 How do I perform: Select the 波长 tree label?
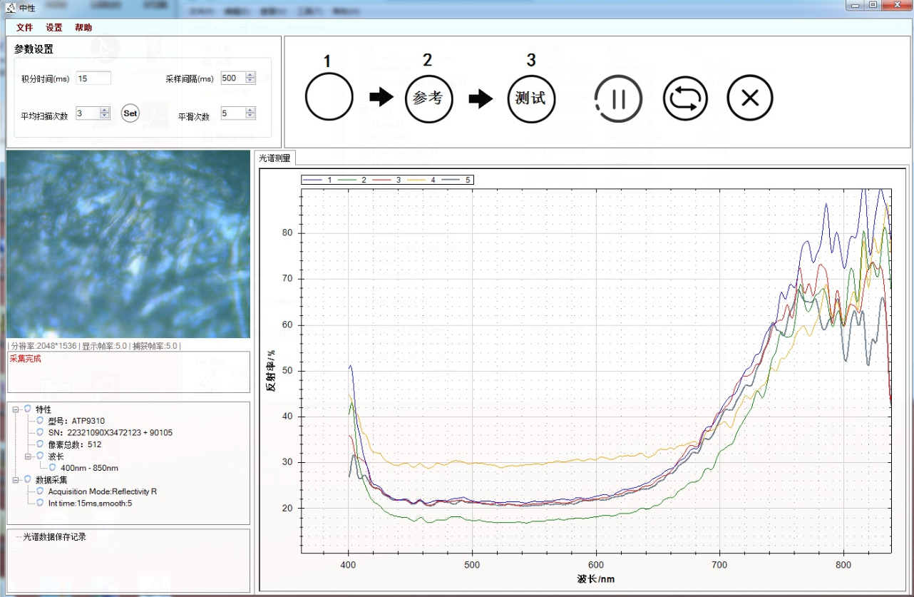point(56,456)
